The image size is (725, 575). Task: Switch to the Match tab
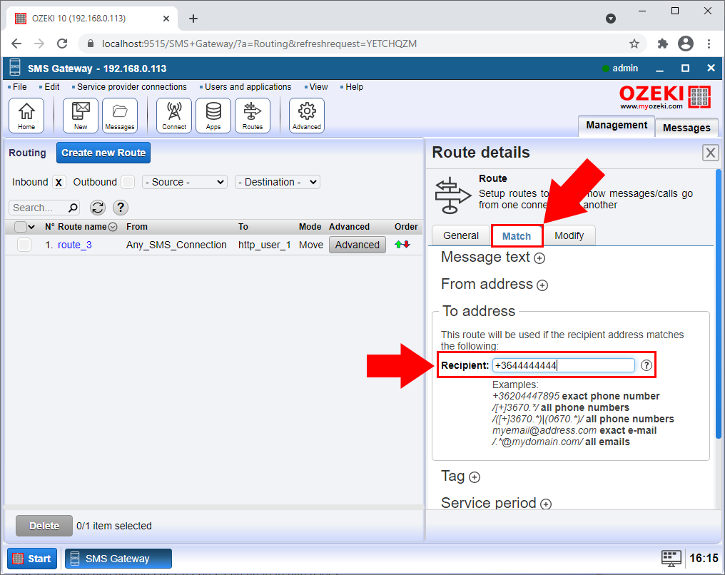(517, 236)
